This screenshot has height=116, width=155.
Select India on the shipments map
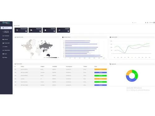(x=44, y=51)
